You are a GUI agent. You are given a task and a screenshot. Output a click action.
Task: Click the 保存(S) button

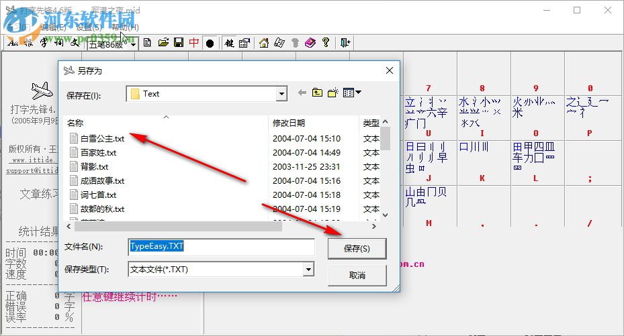point(357,249)
